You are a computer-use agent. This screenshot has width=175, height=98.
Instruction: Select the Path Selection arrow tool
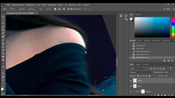[x=3, y=70]
